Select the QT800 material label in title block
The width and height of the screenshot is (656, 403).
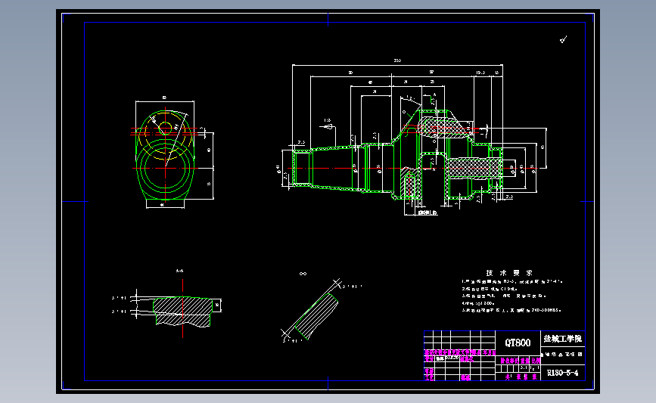[x=518, y=343]
